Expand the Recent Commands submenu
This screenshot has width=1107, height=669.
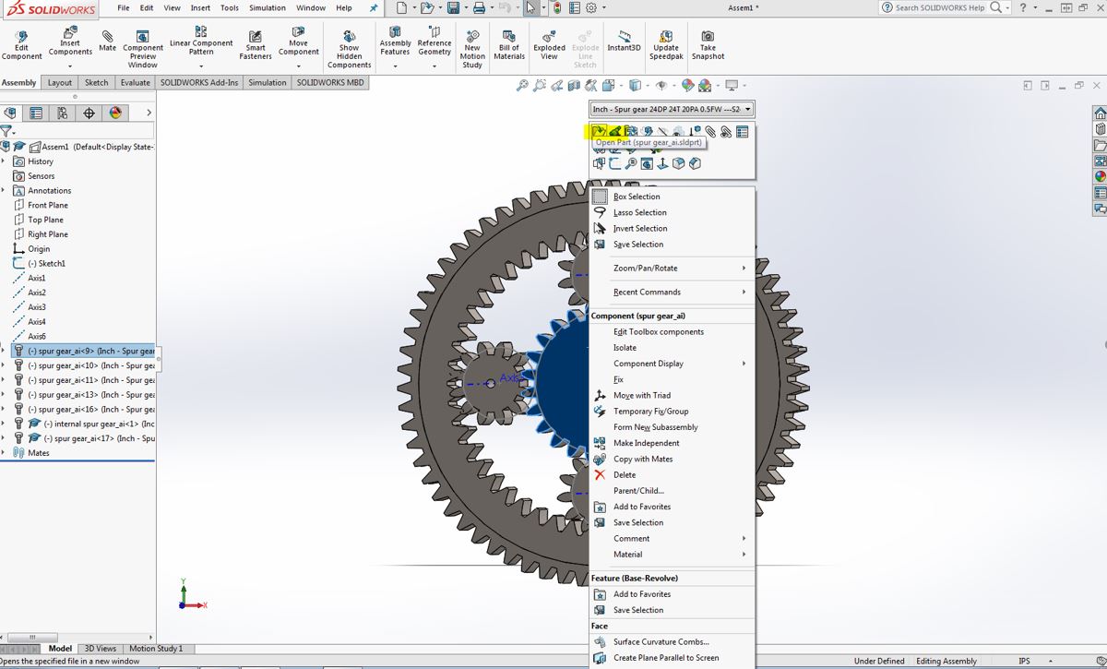672,293
